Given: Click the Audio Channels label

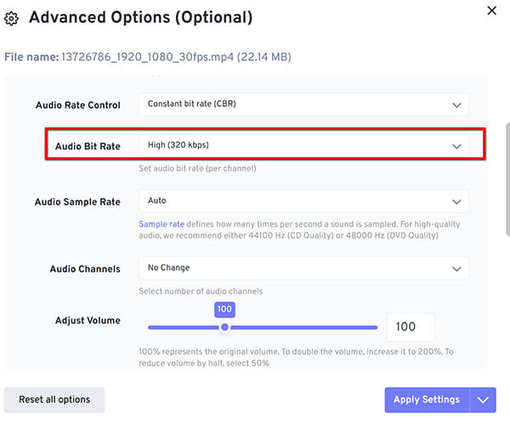Looking at the screenshot, I should (x=85, y=269).
